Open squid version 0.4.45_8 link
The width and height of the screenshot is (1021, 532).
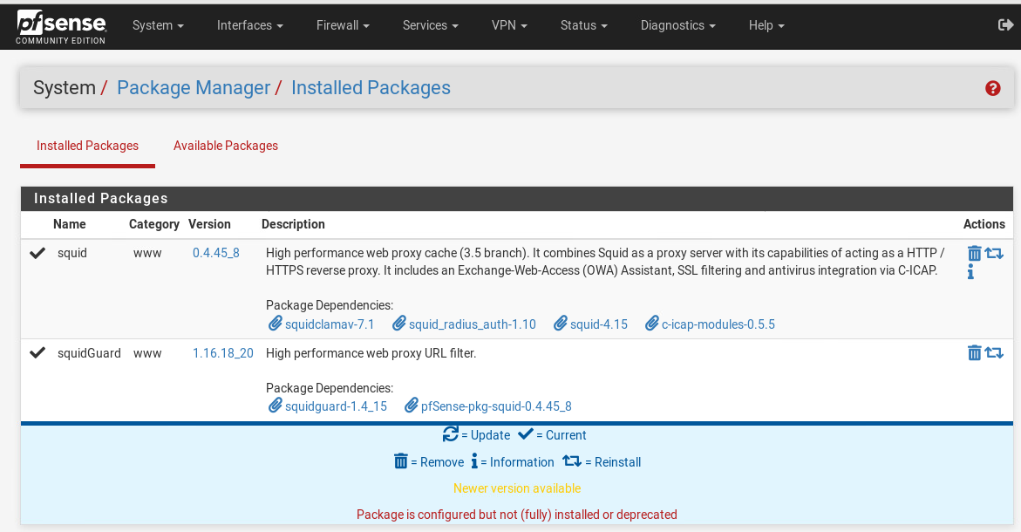coord(216,253)
